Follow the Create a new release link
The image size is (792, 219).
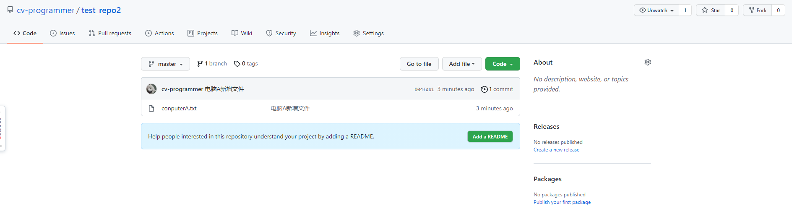[556, 150]
